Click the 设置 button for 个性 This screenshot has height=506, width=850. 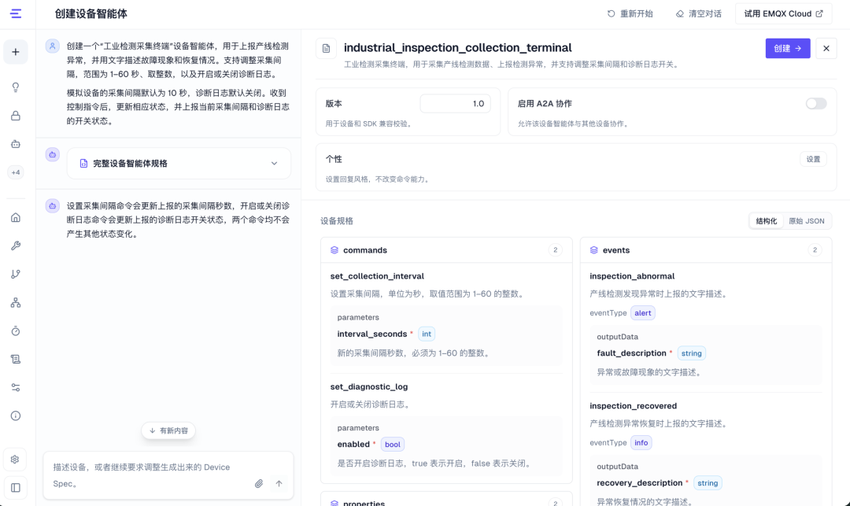813,159
